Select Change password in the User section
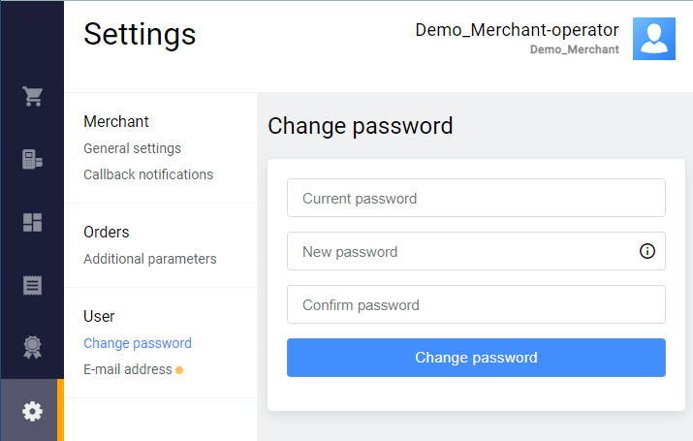Viewport: 693px width, 441px height. 138,343
